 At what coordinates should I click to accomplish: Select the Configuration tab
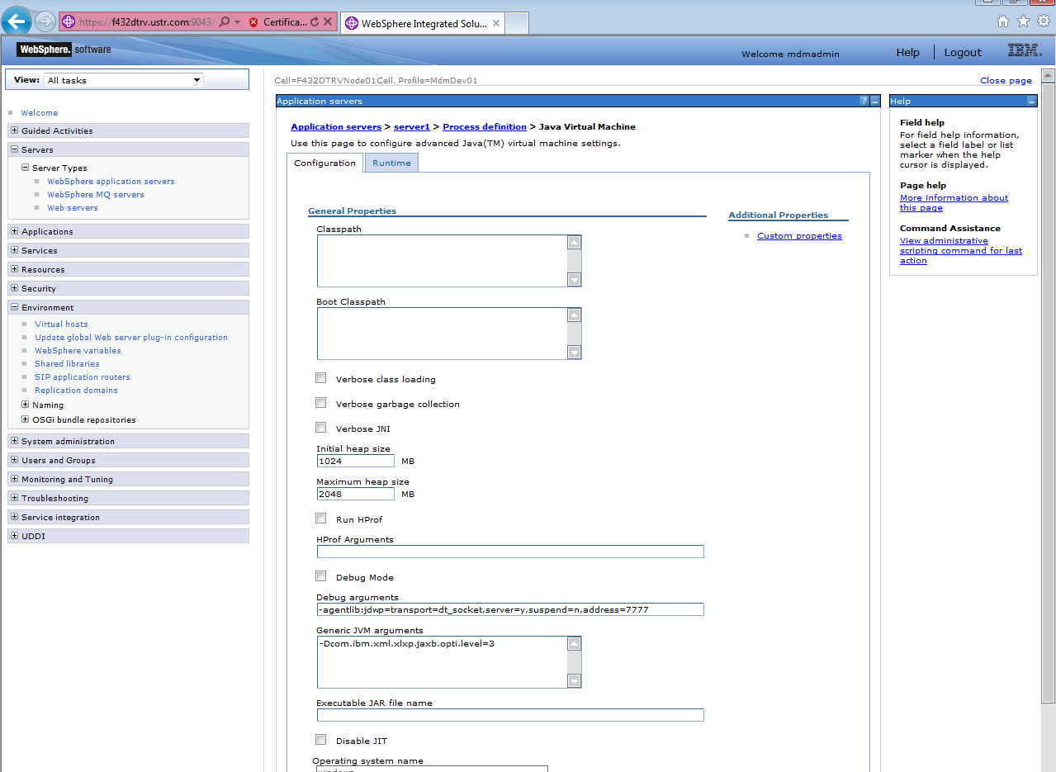click(x=324, y=163)
